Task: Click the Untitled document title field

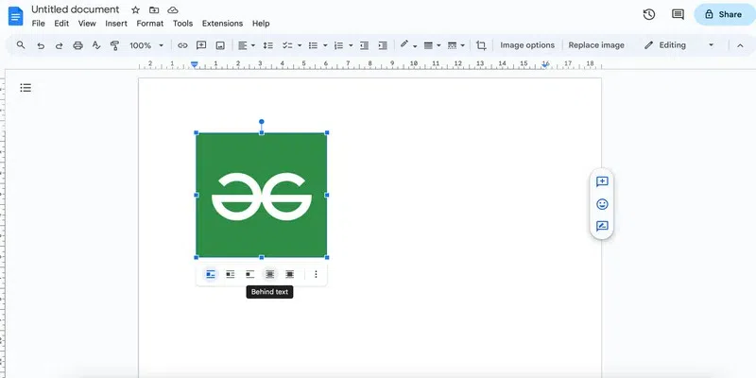Action: (76, 9)
